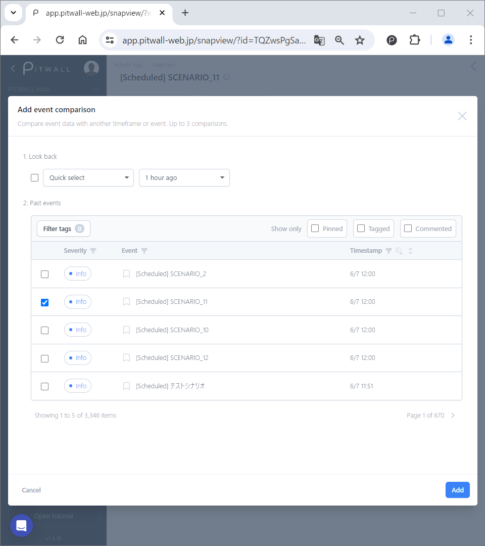
Task: Open Chrome tab search dropdown
Action: [13, 13]
